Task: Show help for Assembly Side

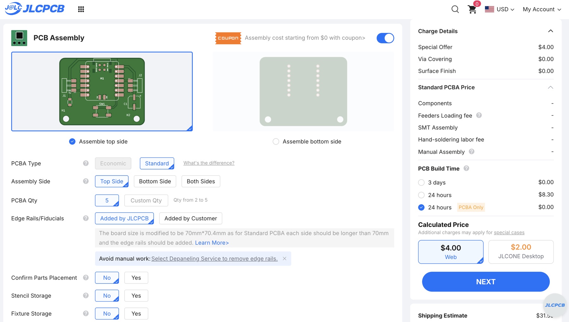Action: (x=86, y=181)
